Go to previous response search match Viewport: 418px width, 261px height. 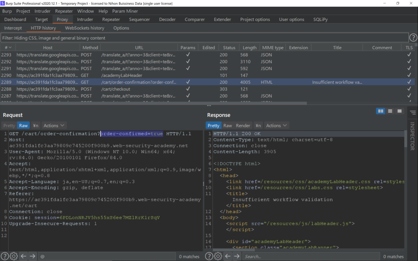pyautogui.click(x=228, y=256)
